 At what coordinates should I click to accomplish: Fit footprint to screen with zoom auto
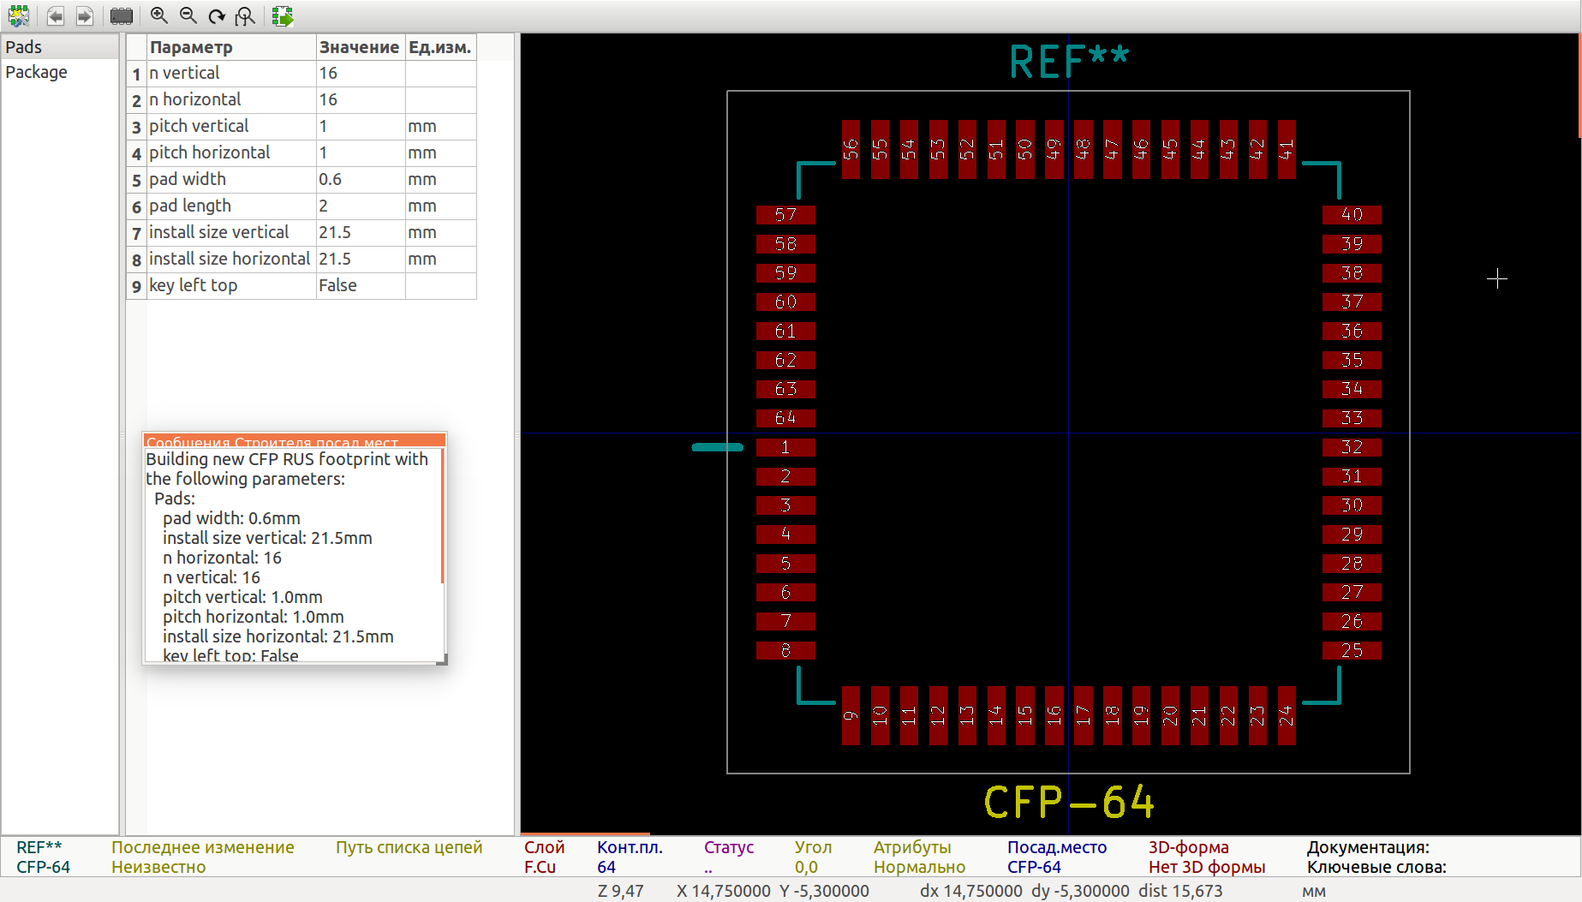pyautogui.click(x=246, y=15)
